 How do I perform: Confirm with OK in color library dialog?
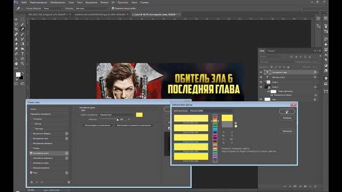287,111
